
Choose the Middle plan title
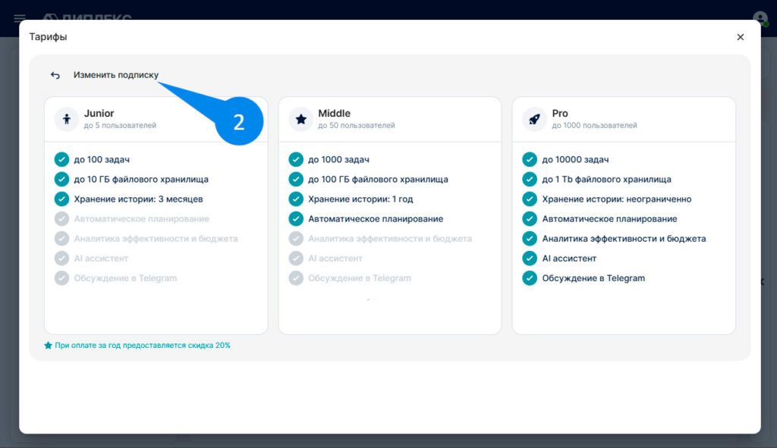coord(334,114)
